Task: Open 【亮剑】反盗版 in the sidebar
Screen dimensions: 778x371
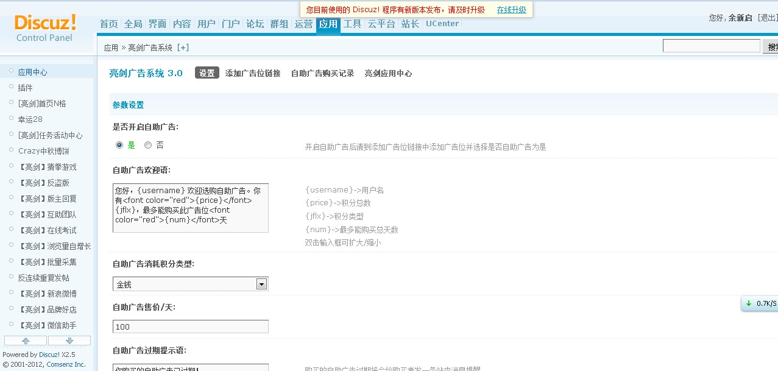Action: point(44,183)
